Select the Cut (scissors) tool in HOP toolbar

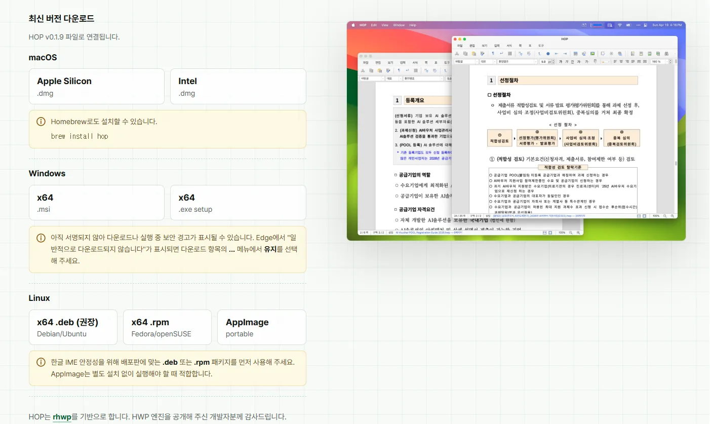point(457,53)
